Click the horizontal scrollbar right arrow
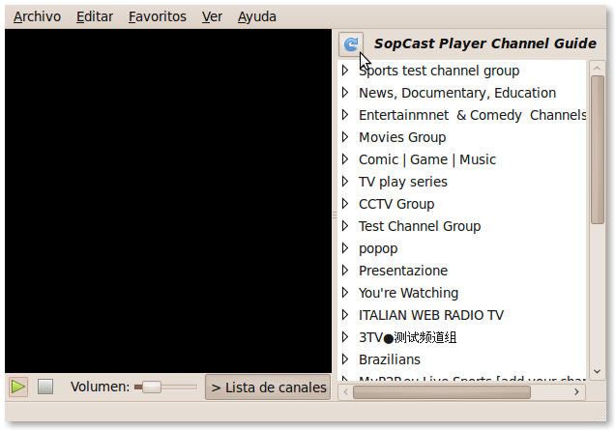615x430 pixels. click(578, 392)
